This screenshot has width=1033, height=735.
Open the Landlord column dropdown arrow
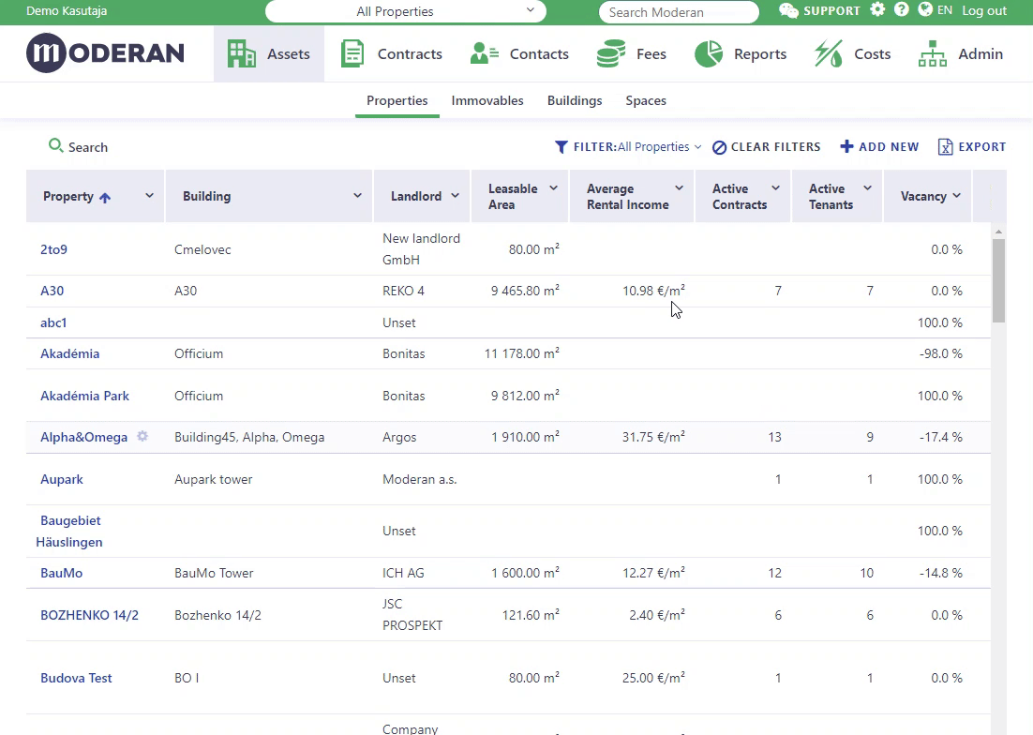(456, 196)
